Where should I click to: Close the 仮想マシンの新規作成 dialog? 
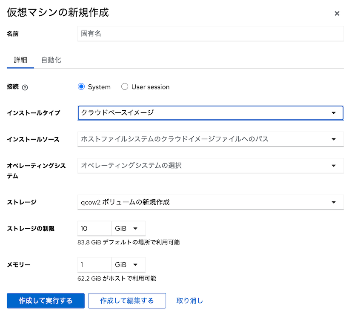pos(337,14)
